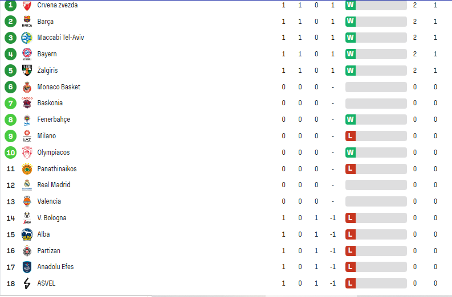Image resolution: width=452 pixels, height=297 pixels.
Task: Click the empty form bar for Valencia
Action: 376,201
